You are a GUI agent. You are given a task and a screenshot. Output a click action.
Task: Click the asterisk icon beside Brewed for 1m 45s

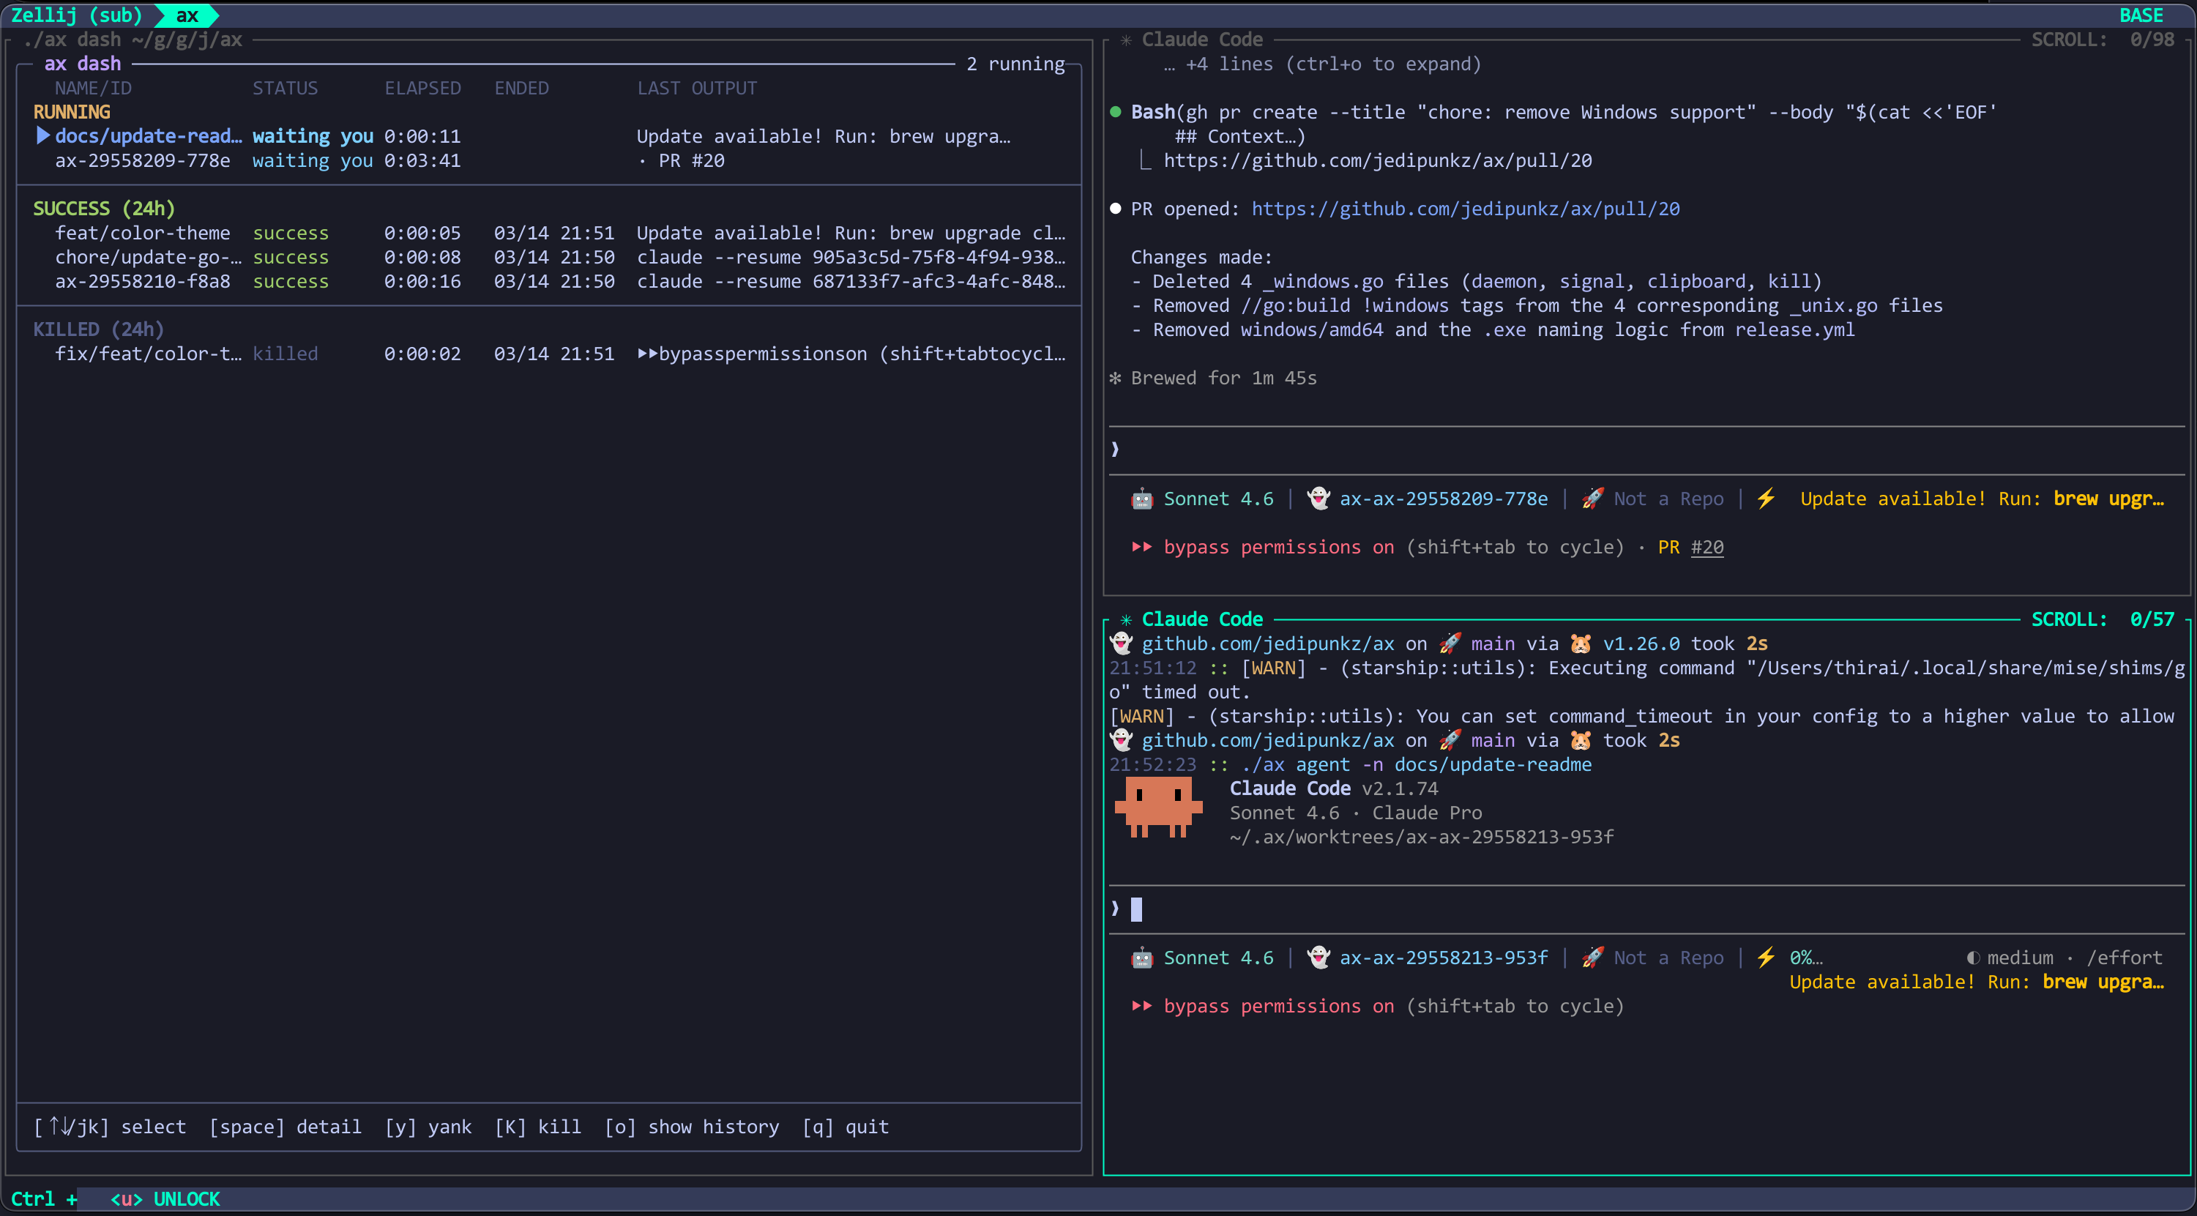pos(1115,378)
